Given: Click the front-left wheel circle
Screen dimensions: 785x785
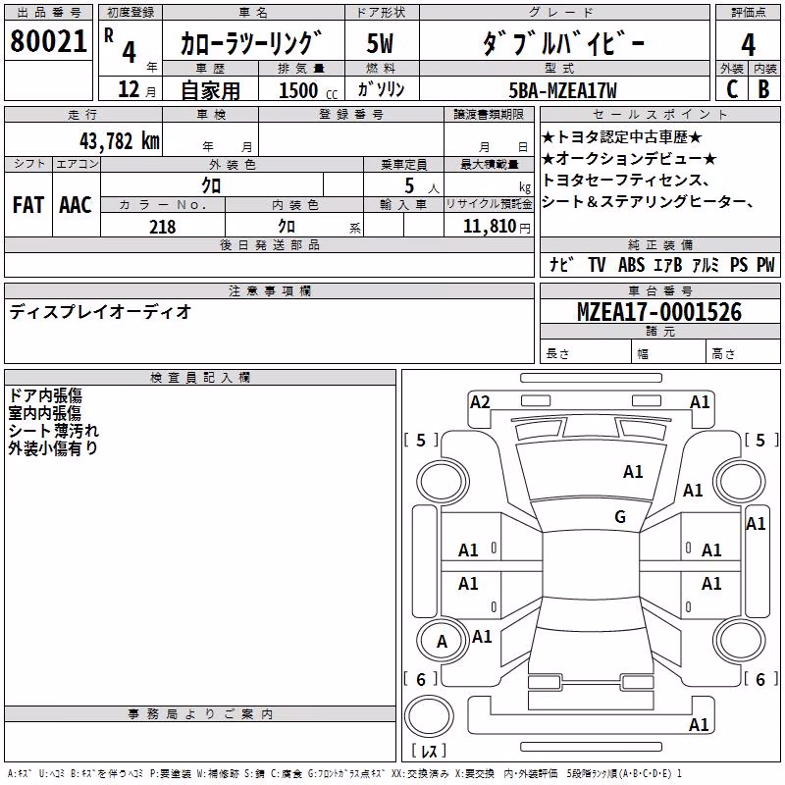Looking at the screenshot, I should pos(443,482).
